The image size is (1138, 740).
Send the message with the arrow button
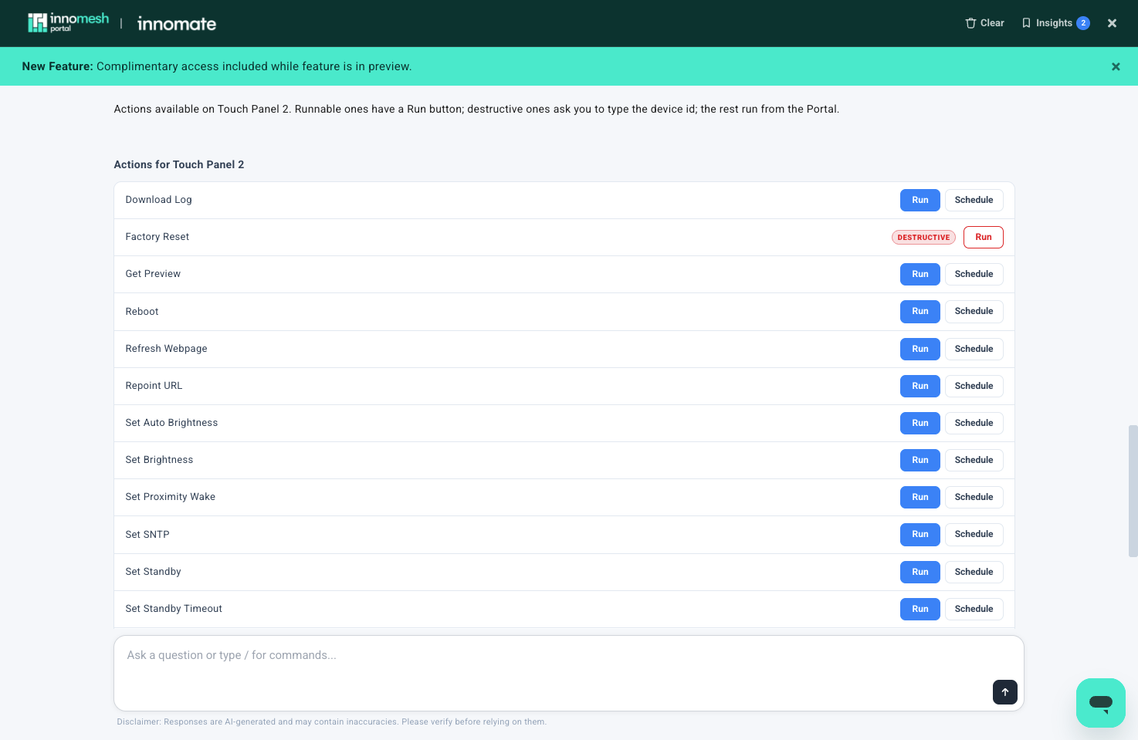[x=1005, y=692]
